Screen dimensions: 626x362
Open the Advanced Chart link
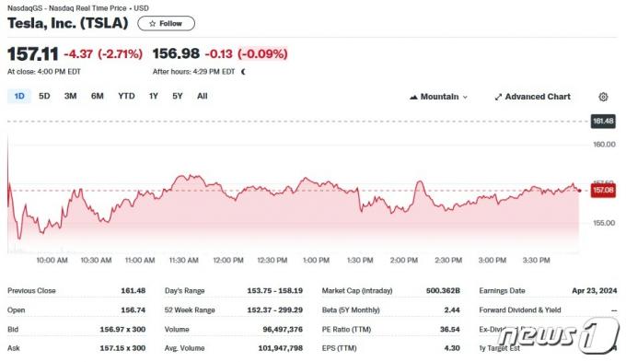(533, 97)
